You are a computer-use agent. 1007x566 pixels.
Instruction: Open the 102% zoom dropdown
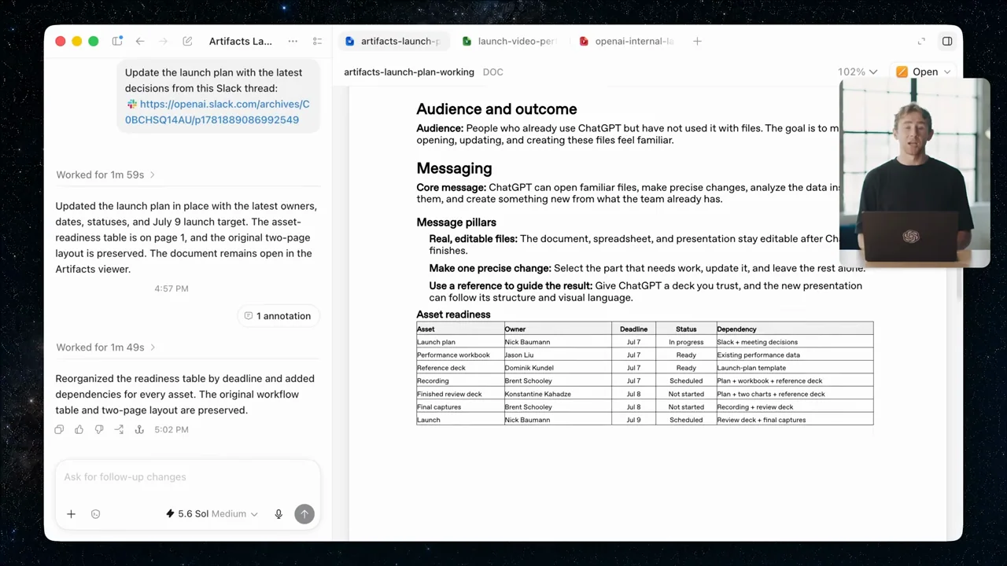point(858,72)
